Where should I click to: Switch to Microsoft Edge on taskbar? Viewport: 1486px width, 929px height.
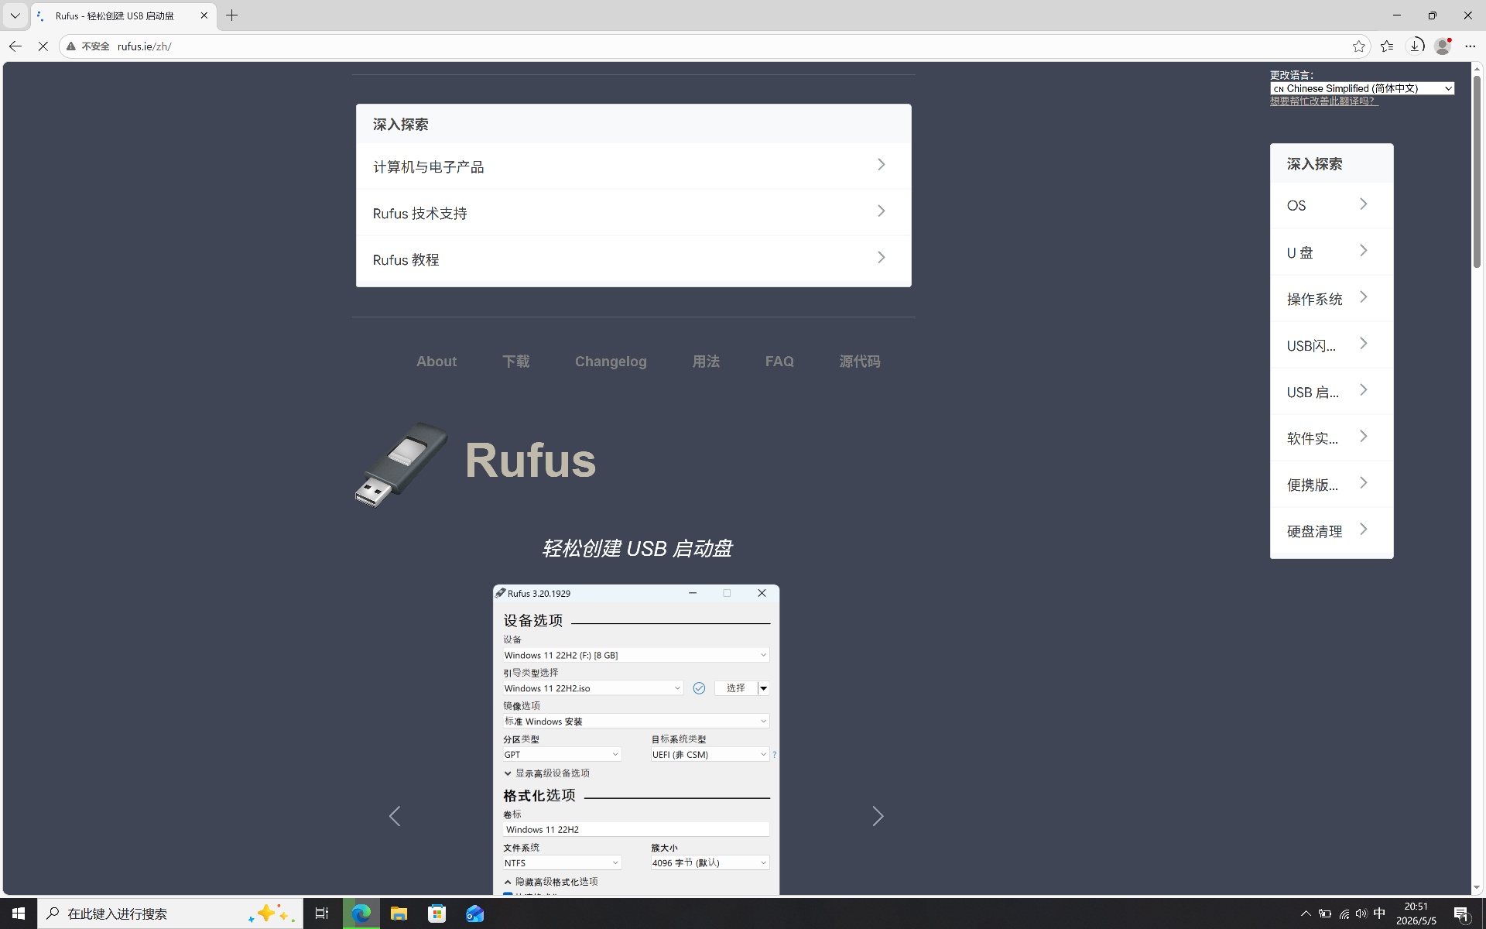pos(361,914)
